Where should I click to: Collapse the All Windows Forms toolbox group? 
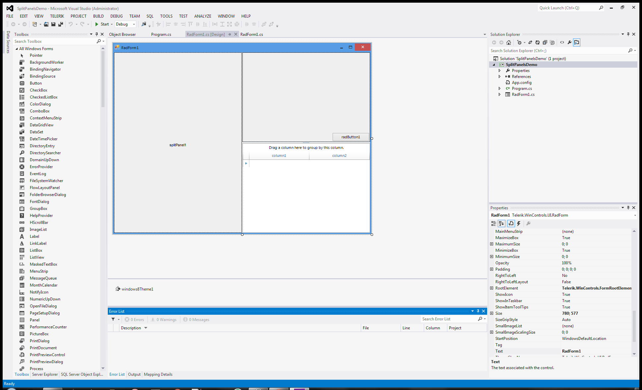click(x=17, y=49)
